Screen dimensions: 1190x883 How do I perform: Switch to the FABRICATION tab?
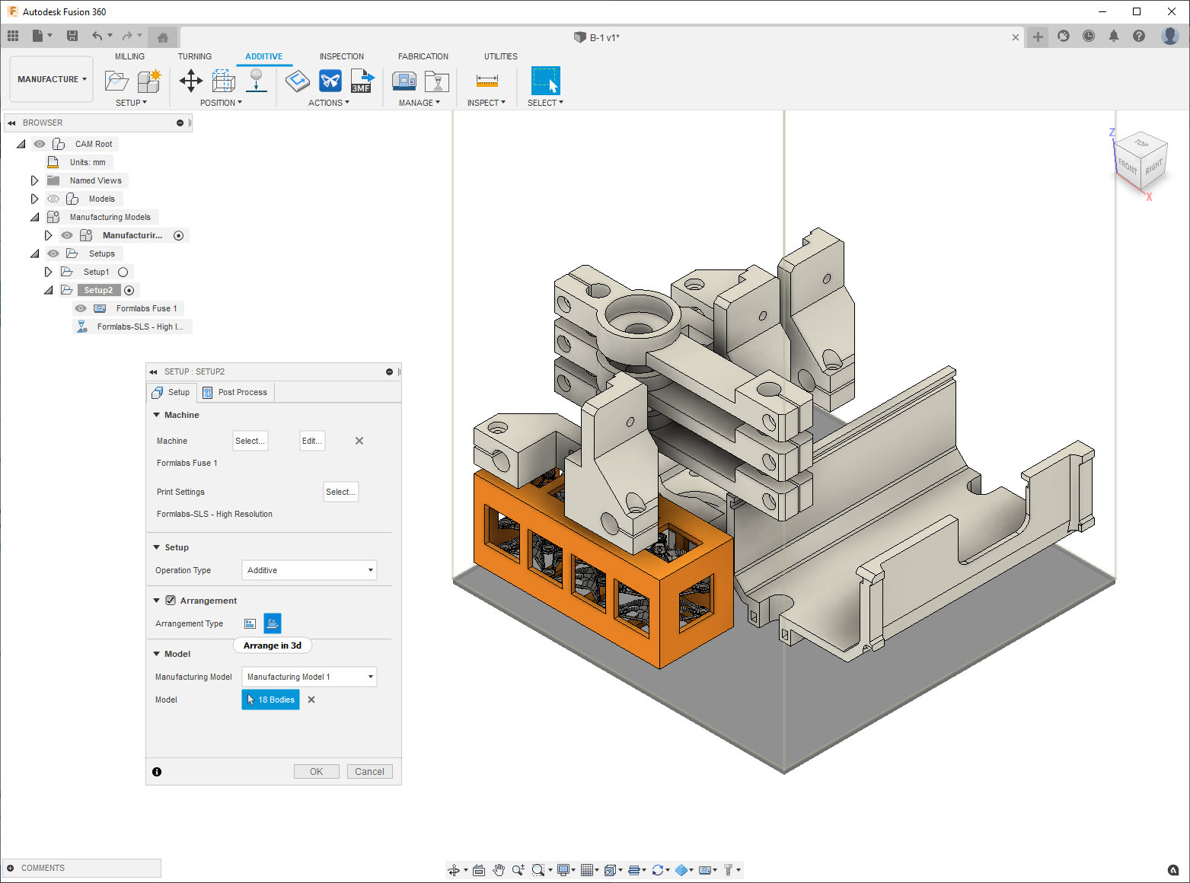click(x=423, y=56)
